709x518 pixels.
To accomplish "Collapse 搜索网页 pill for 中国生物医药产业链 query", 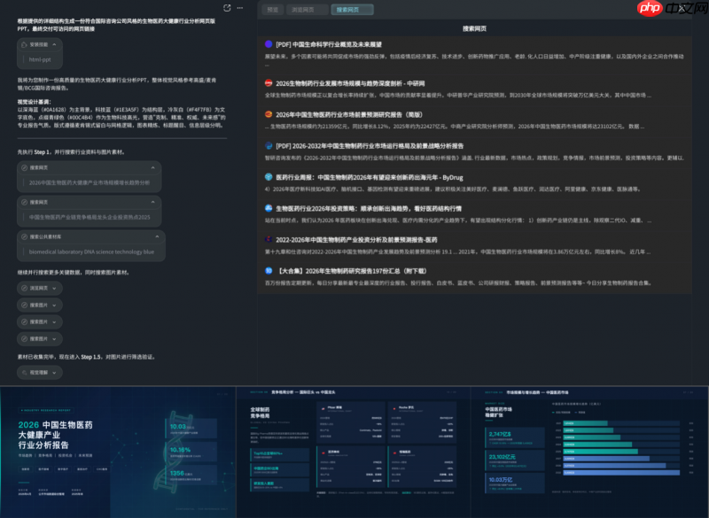I will [152, 202].
